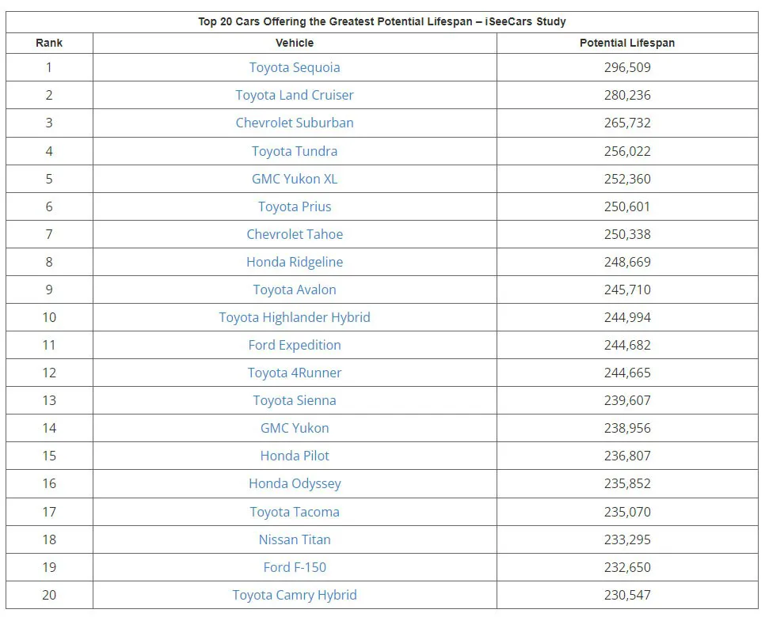Select the Toyota Tundra link

click(295, 151)
